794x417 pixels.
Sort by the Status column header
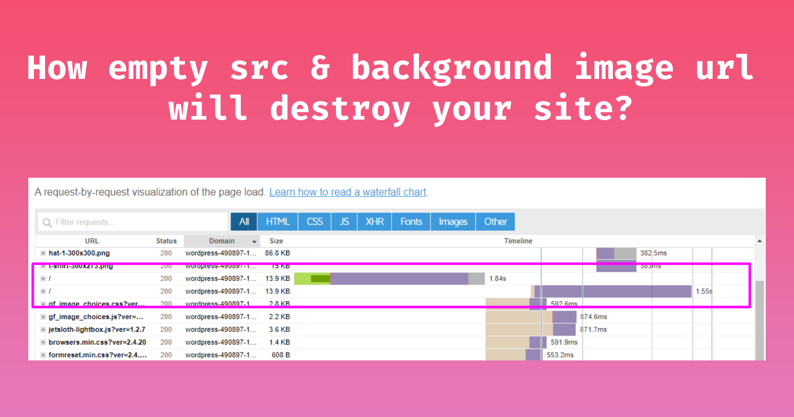coord(166,241)
